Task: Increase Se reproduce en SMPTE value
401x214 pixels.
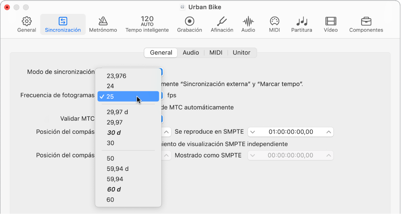Action: (329, 132)
